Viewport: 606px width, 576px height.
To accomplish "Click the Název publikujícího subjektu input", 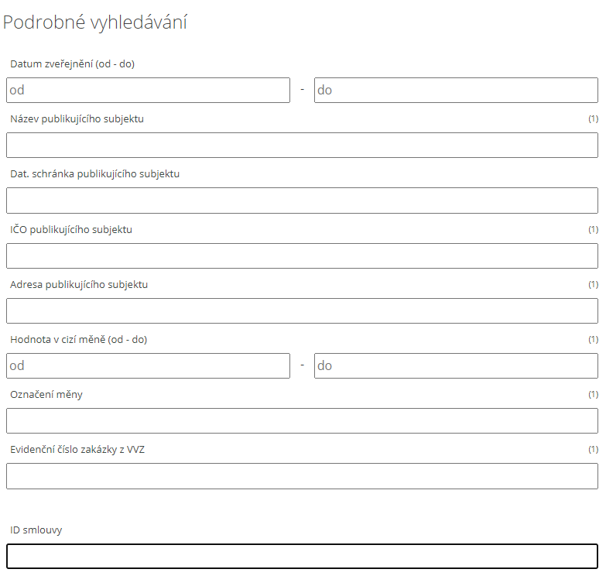I will pos(302,145).
